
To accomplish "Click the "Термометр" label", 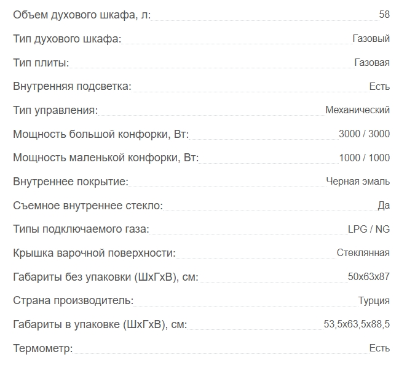I will click(42, 348).
